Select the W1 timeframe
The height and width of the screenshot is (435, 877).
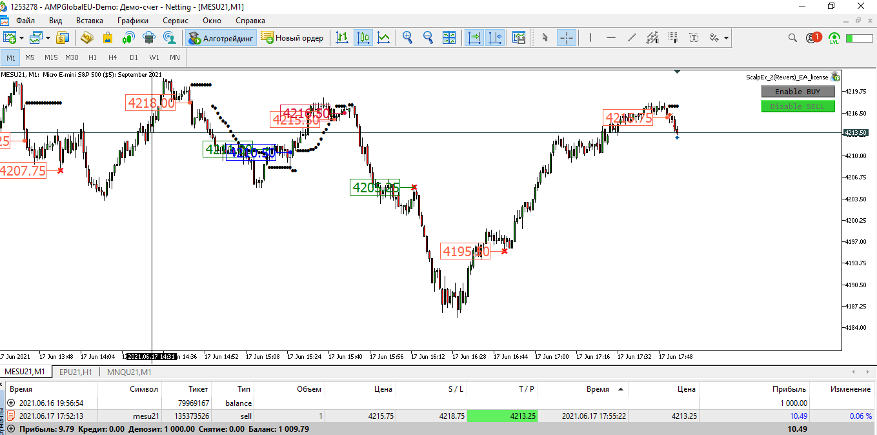point(154,57)
